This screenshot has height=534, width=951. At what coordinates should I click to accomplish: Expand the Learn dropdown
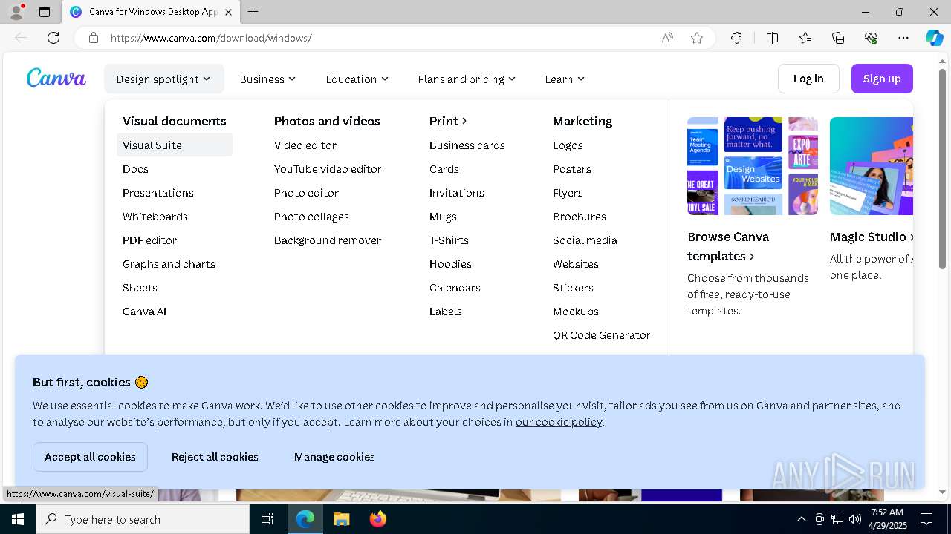click(x=565, y=79)
